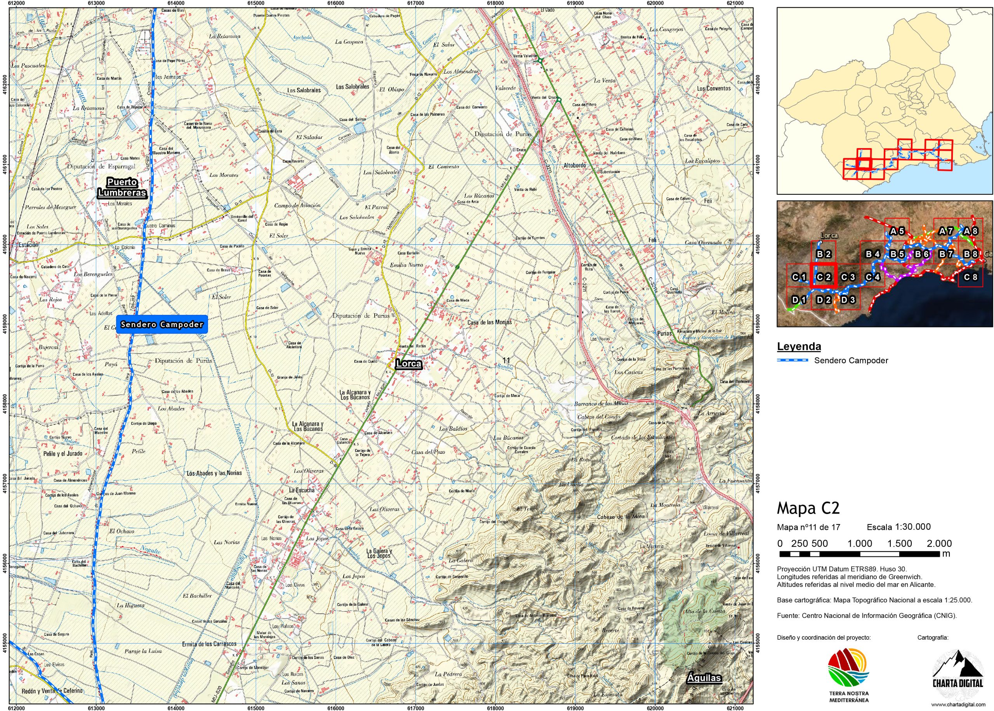Click the Casa de las Monjas label
The width and height of the screenshot is (994, 711).
[489, 322]
